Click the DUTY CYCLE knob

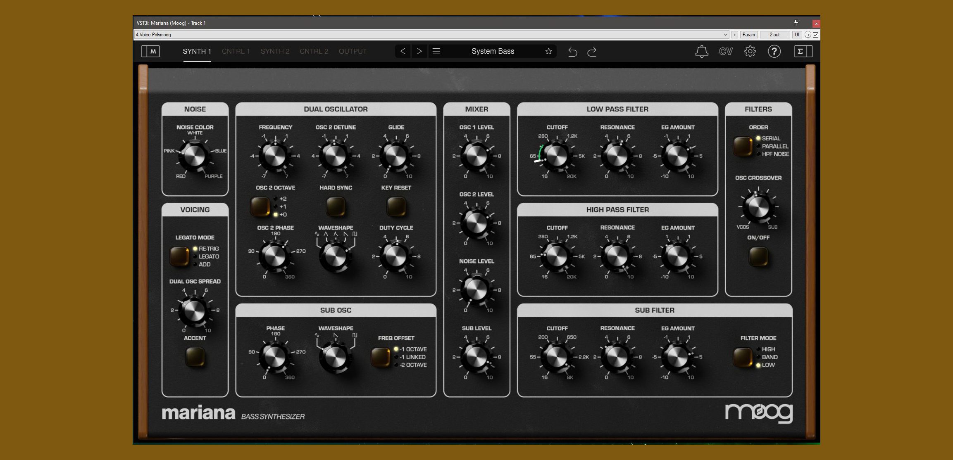click(395, 256)
